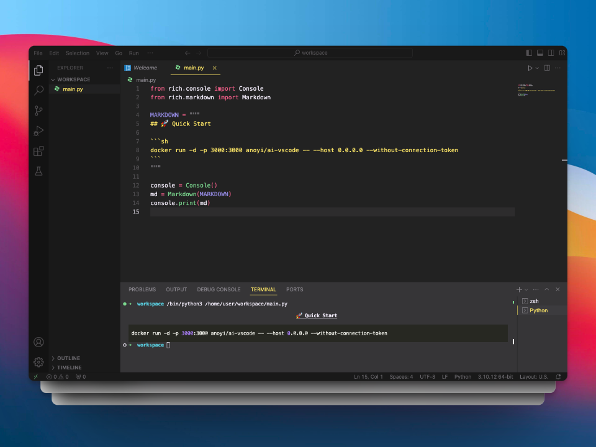596x447 pixels.
Task: Open the Explorer view in activity bar
Action: pyautogui.click(x=38, y=70)
